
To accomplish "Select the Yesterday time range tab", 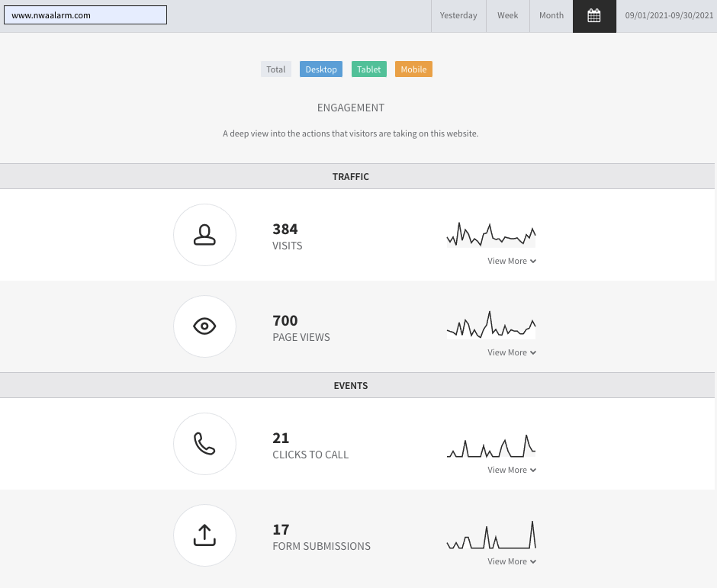I will pos(458,16).
